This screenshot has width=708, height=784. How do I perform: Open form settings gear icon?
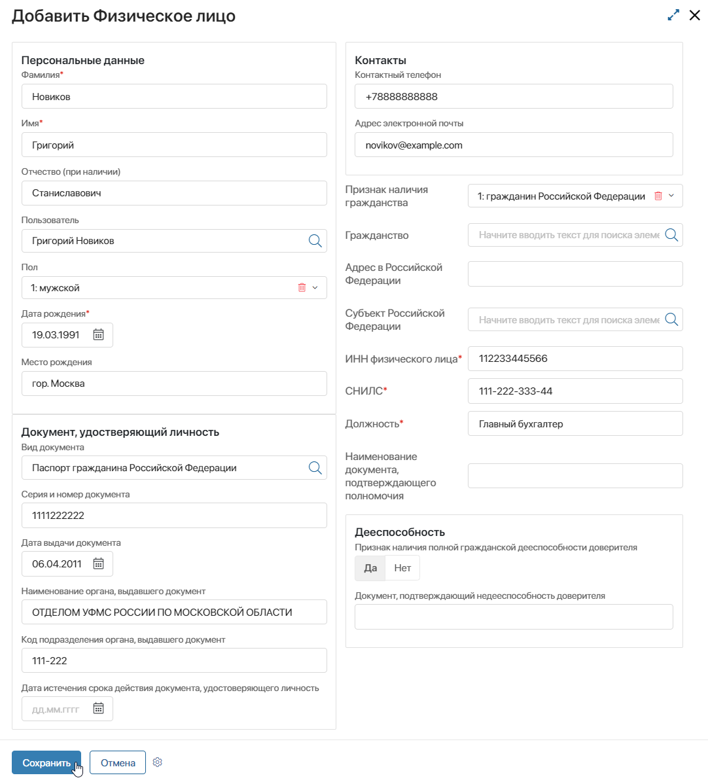pos(158,762)
